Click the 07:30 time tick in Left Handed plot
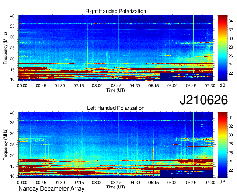Screen dimensions: 237x193 point(210,183)
